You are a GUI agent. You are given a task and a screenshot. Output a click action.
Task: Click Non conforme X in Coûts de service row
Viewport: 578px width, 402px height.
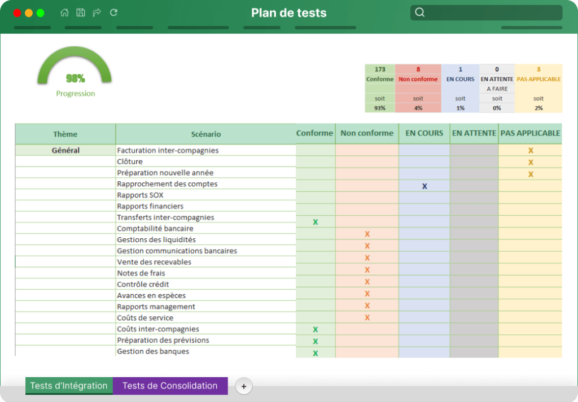[367, 317]
